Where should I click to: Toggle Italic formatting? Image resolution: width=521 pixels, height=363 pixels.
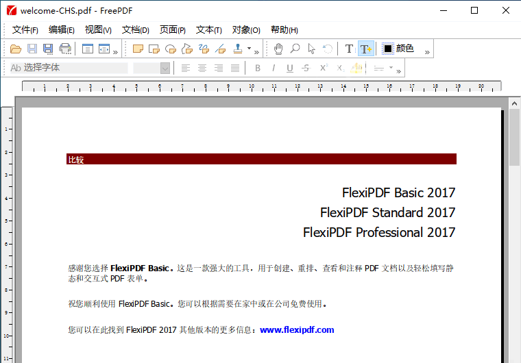point(274,68)
